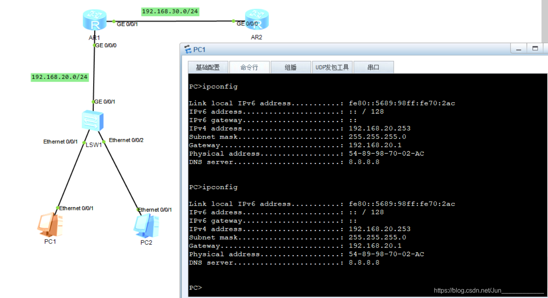Click LSW1's GE 0/0/1 port label
The height and width of the screenshot is (298, 548).
[x=105, y=102]
